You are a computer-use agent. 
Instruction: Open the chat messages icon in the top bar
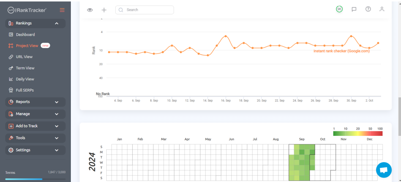354,9
